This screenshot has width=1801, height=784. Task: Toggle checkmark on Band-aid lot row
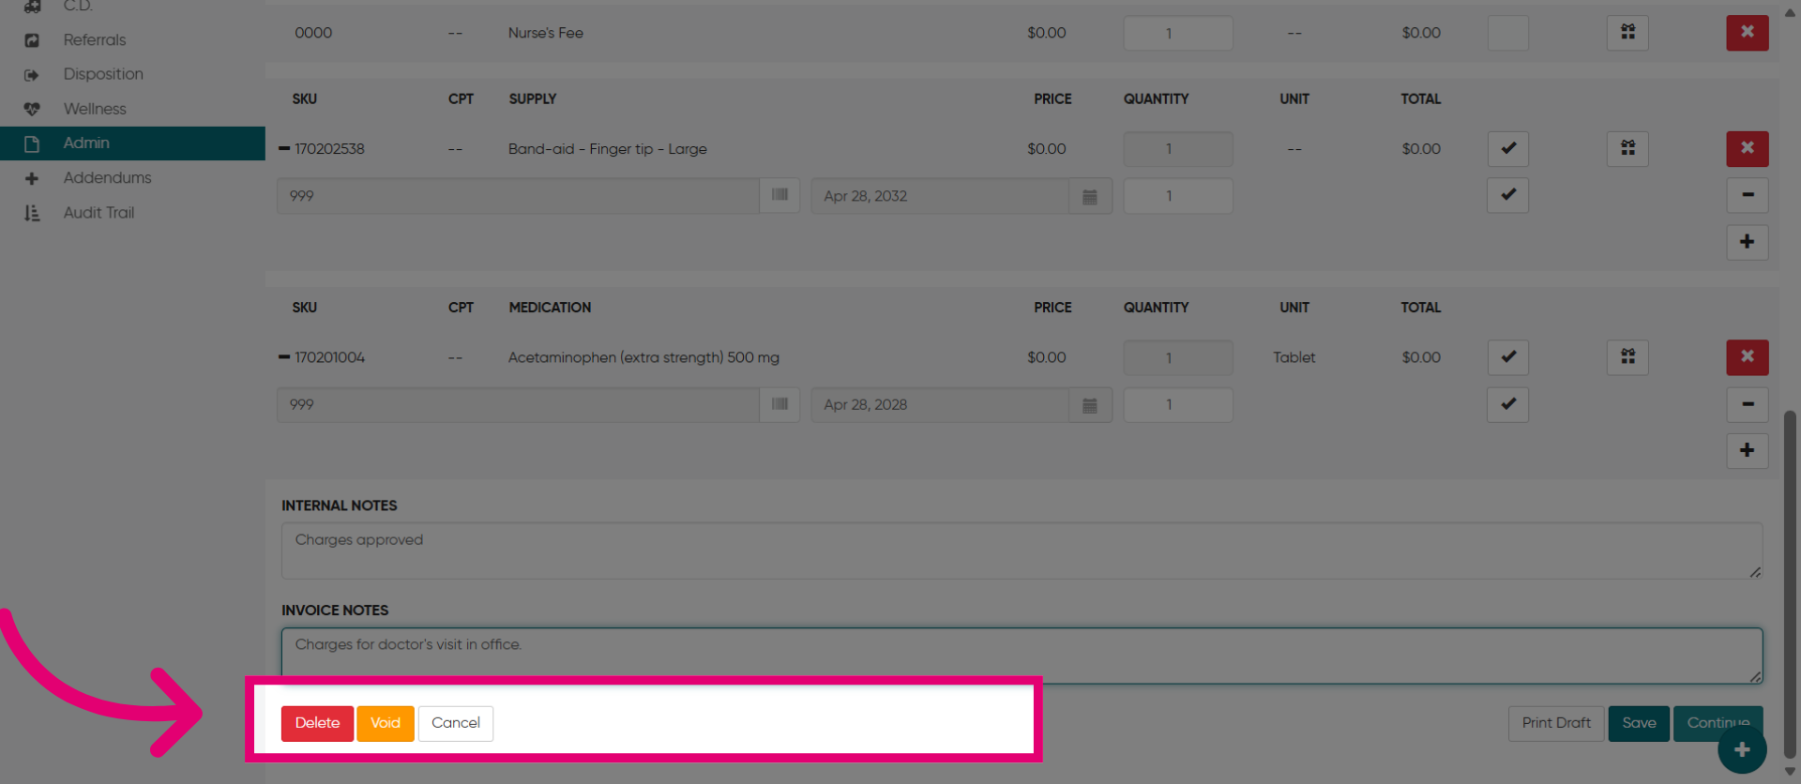click(1507, 195)
